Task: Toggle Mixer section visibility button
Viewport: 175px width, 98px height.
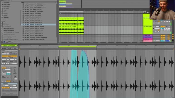Action: [173, 38]
